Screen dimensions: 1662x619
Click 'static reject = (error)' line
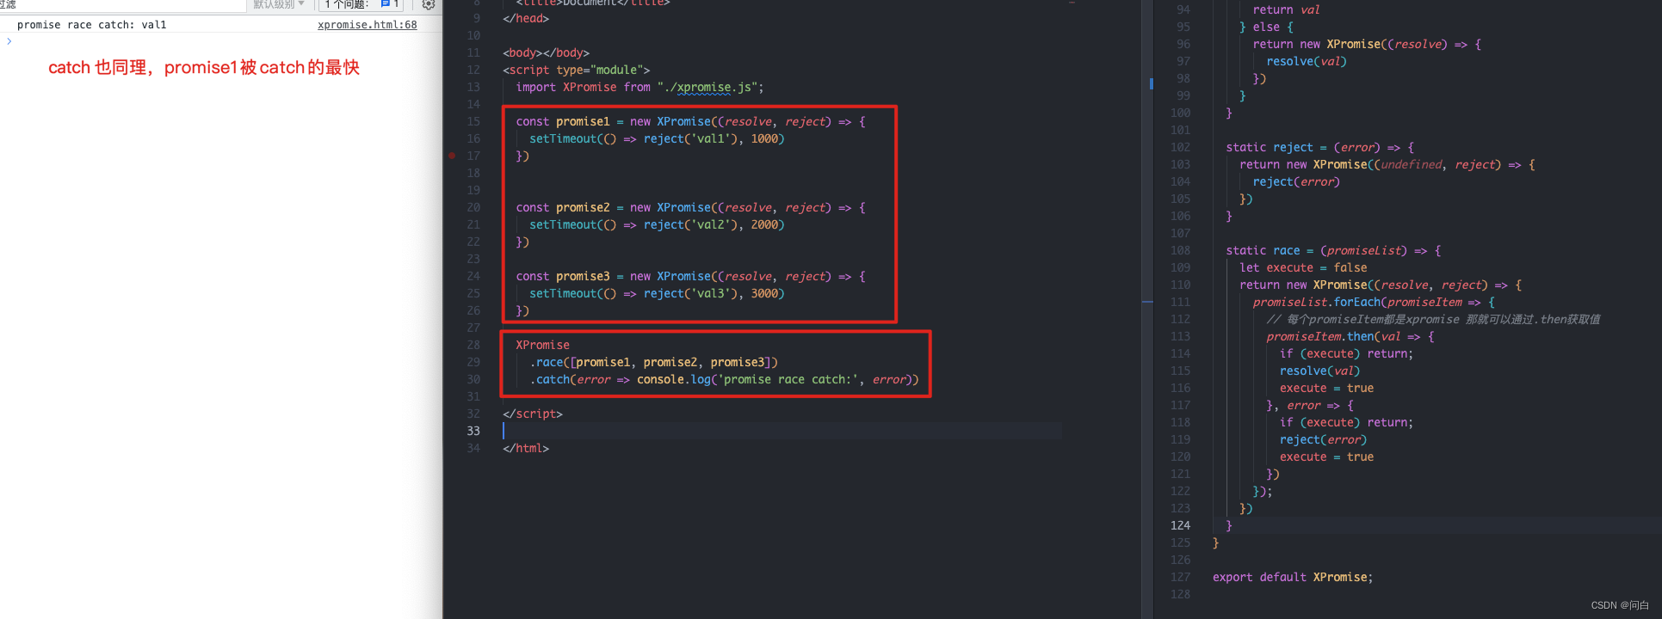click(1319, 147)
